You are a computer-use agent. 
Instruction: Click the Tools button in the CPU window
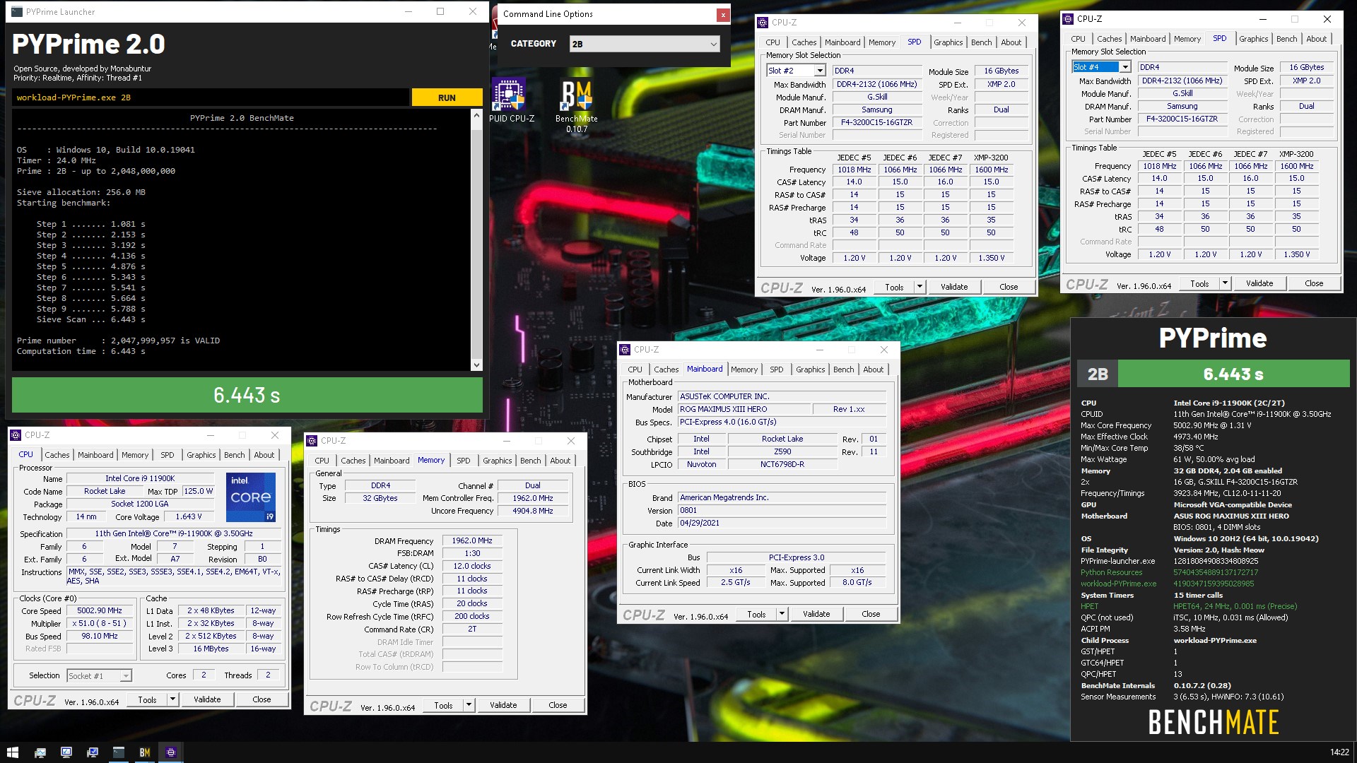(x=147, y=699)
